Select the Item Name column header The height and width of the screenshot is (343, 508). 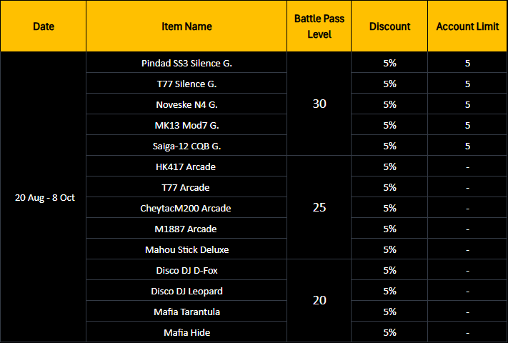186,26
